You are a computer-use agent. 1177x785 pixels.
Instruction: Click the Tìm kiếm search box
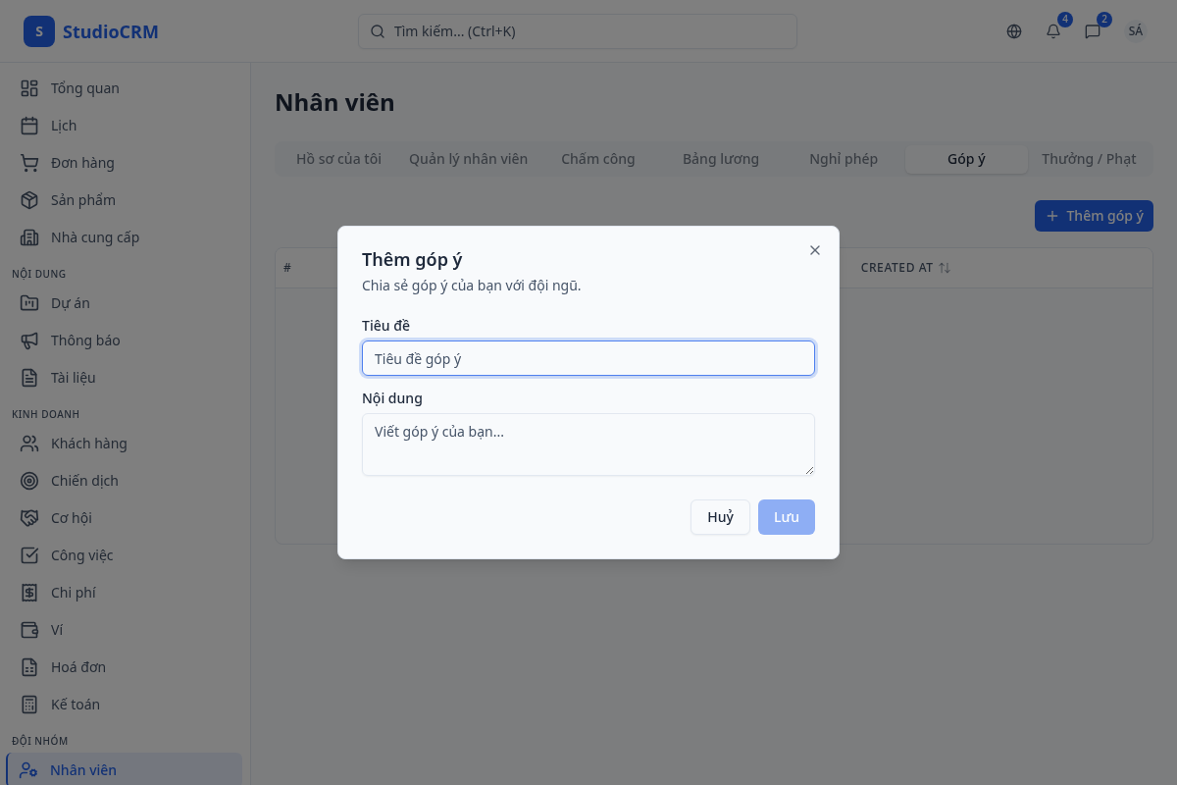(577, 31)
